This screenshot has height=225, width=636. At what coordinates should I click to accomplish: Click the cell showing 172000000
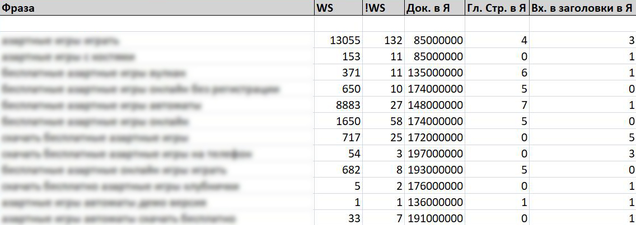(434, 137)
